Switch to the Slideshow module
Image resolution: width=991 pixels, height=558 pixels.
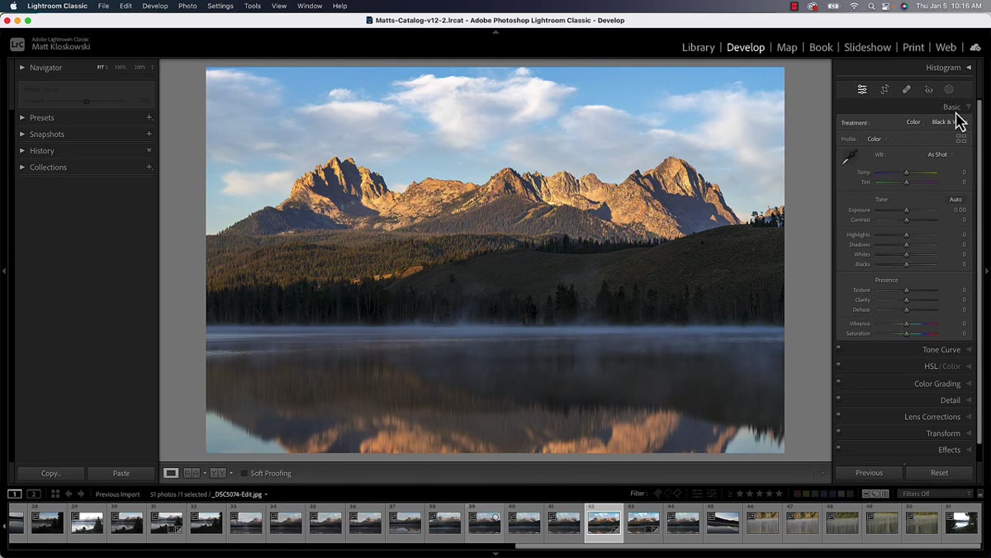(x=867, y=47)
